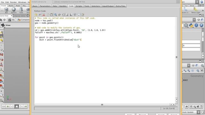Image resolution: width=205 pixels, height=115 pixels.
Task: Jump to first frame in the playbar
Action: [4, 106]
